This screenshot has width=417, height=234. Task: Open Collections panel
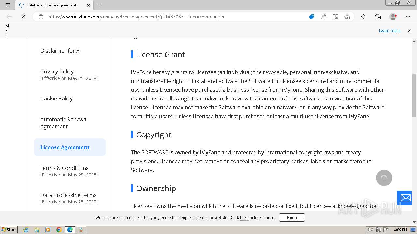click(x=378, y=17)
